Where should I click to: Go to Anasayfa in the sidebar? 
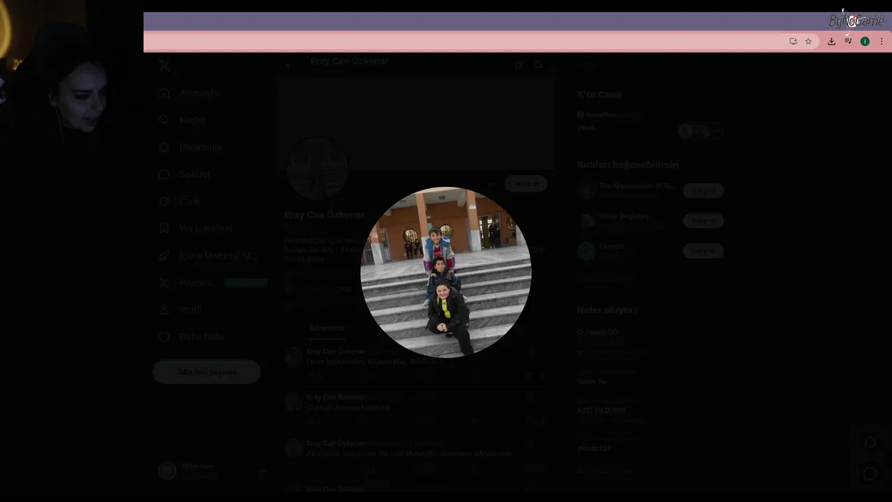coord(190,93)
